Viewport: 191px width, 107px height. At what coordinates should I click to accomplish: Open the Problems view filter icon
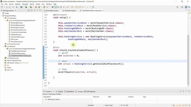pyautogui.click(x=180, y=92)
